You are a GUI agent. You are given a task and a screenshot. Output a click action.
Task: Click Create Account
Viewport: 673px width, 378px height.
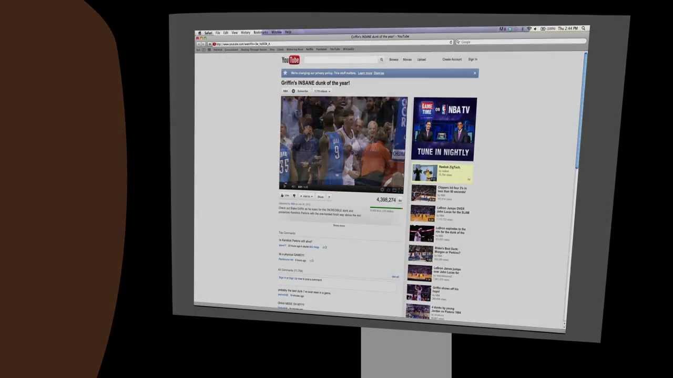pos(452,59)
